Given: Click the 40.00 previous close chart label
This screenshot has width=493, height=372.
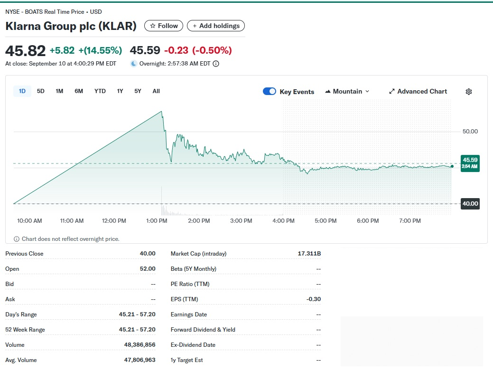Looking at the screenshot, I should coord(470,204).
